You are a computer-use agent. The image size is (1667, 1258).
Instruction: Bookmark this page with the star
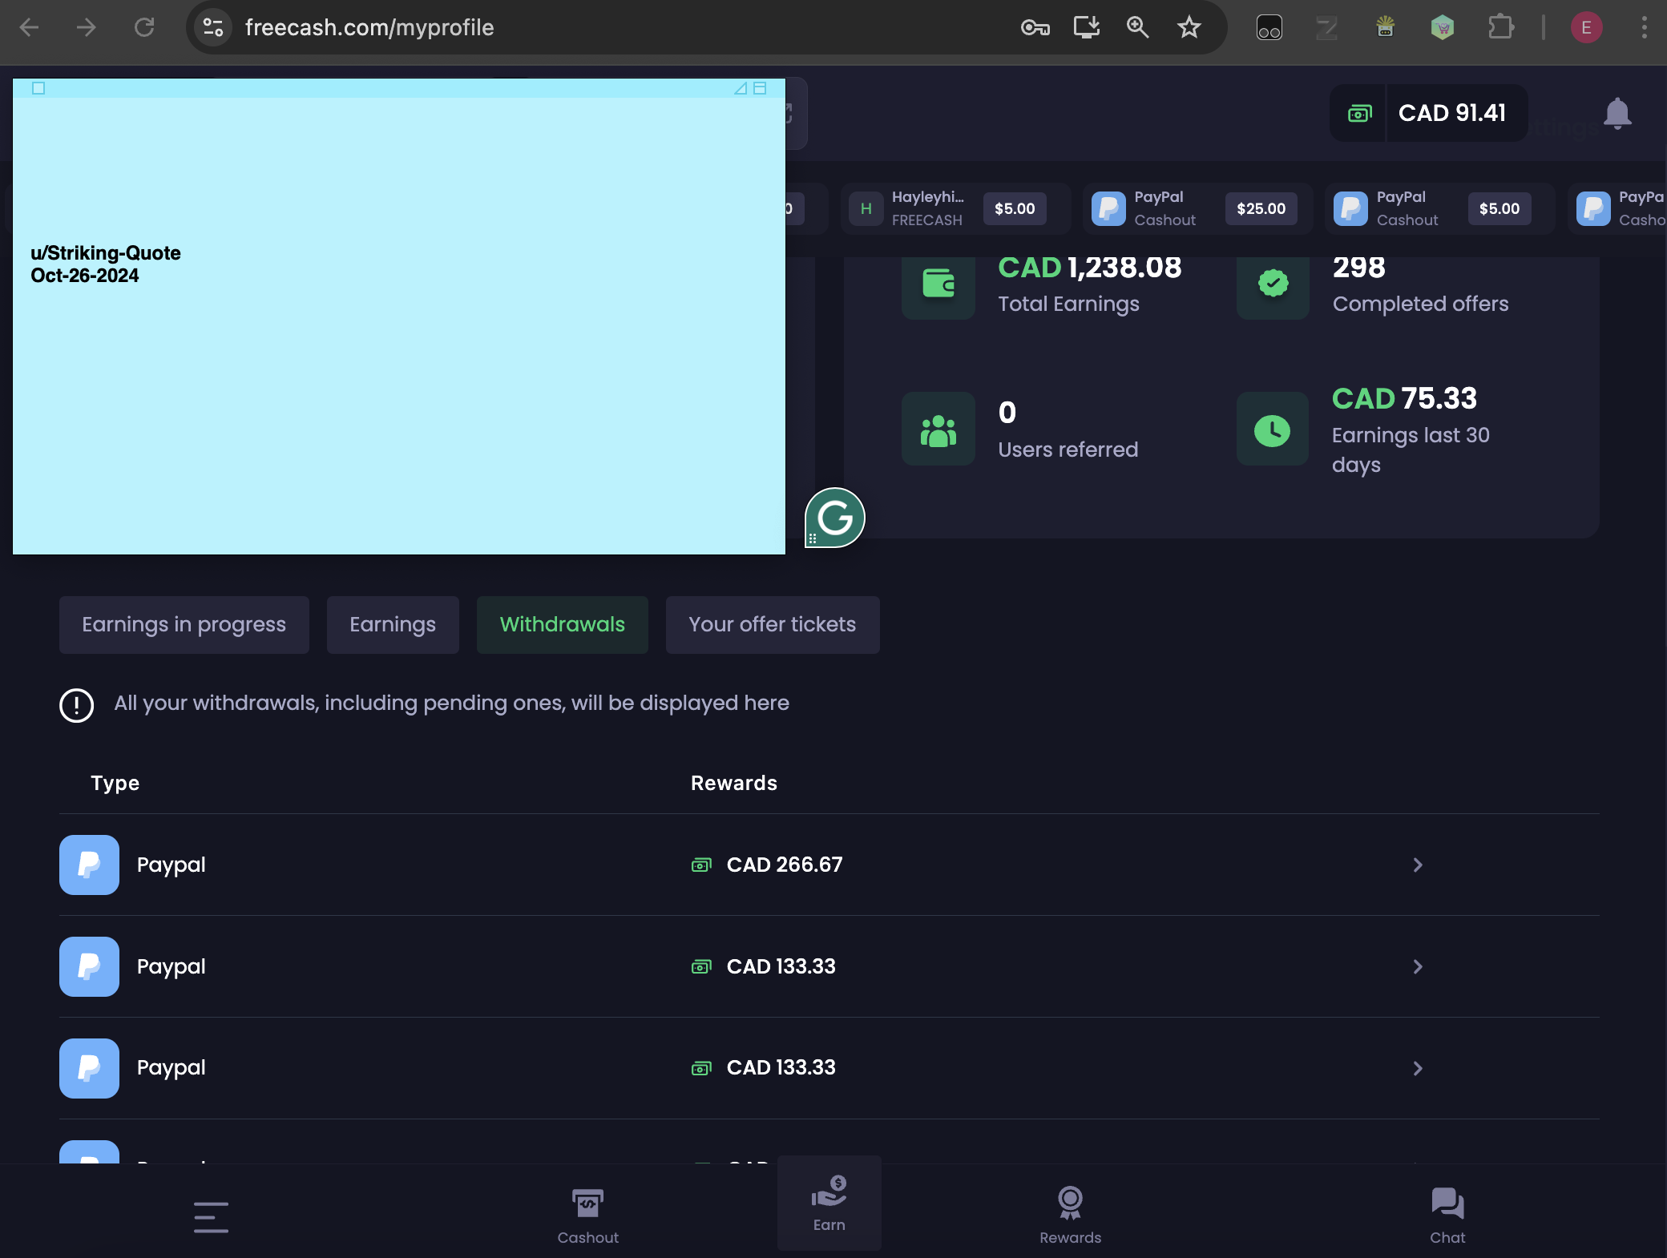(x=1189, y=28)
